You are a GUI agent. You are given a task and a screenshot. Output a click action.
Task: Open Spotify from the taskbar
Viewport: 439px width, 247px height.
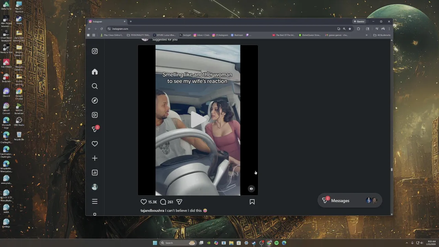click(276, 243)
